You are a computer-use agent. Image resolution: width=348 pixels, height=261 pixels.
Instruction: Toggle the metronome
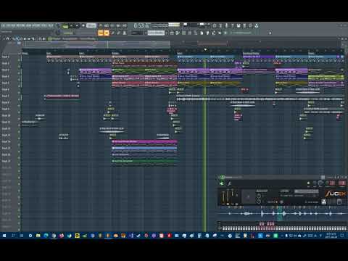point(101,25)
